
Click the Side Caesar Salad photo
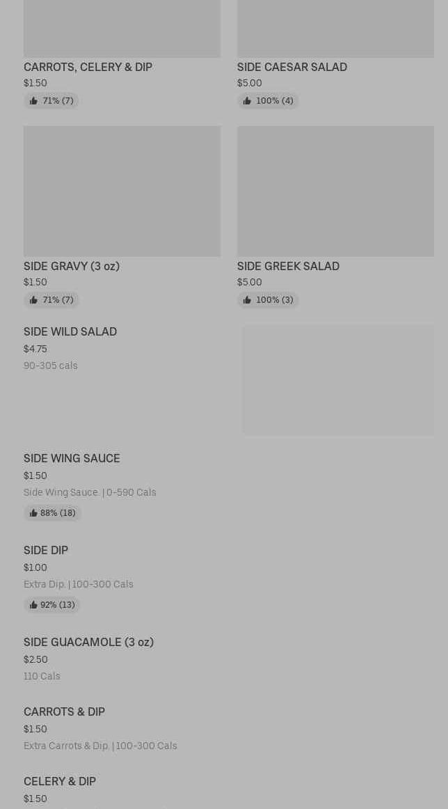[335, 28]
